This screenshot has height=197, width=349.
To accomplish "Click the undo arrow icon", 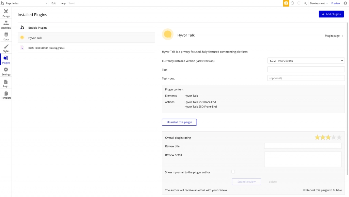I will click(x=292, y=3).
